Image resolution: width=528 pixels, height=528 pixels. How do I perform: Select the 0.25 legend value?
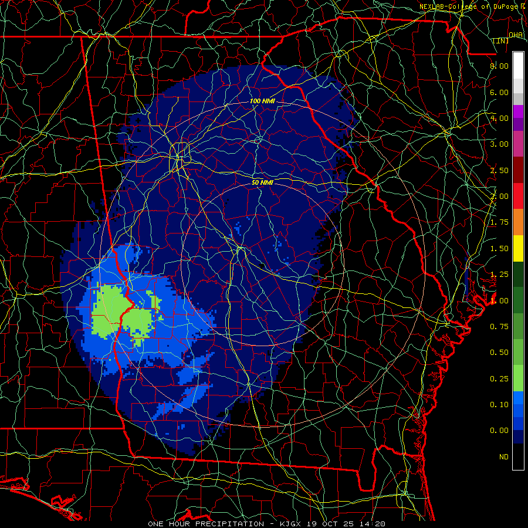[x=499, y=379]
